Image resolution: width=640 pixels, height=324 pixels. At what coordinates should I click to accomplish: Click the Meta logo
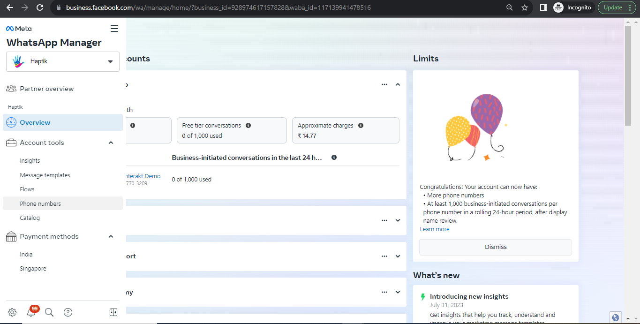pos(19,29)
